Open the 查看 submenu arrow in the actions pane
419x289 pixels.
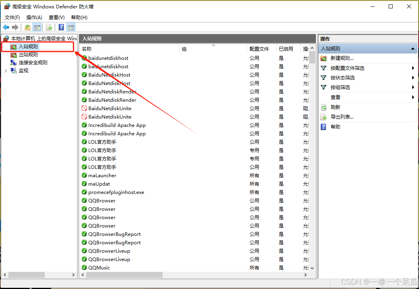pos(413,97)
